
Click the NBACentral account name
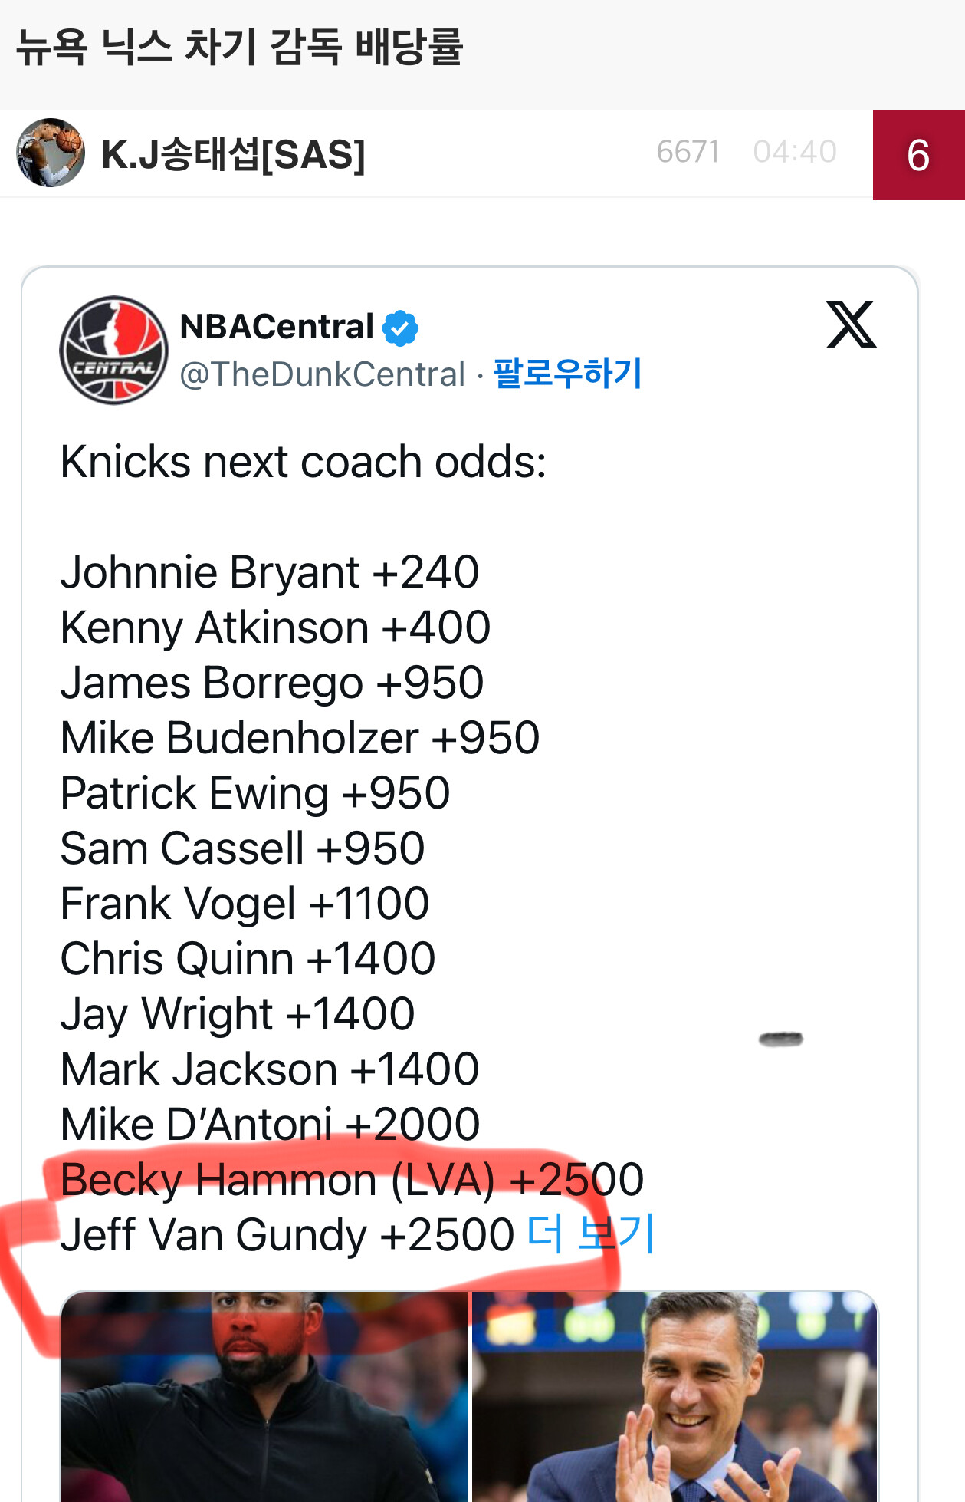click(x=277, y=327)
